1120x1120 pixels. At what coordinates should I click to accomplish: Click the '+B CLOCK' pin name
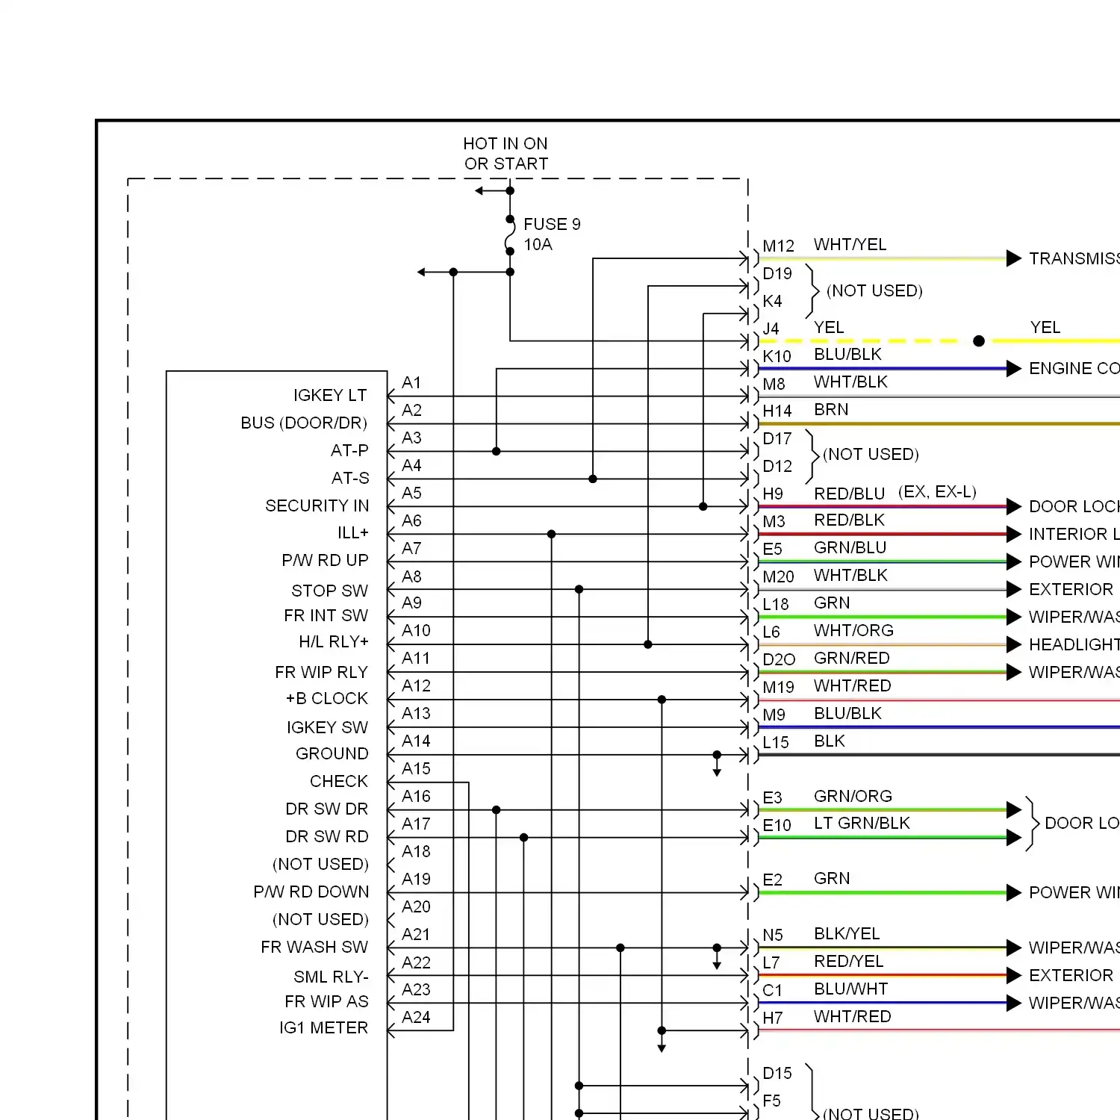pyautogui.click(x=327, y=698)
